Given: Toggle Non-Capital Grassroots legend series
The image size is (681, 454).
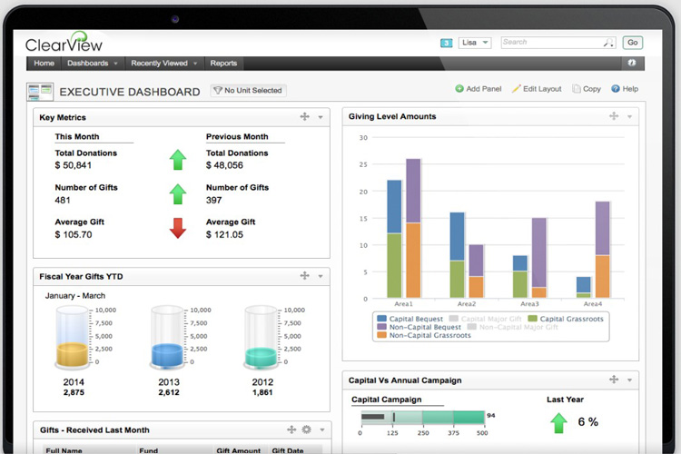Looking at the screenshot, I should click(424, 335).
